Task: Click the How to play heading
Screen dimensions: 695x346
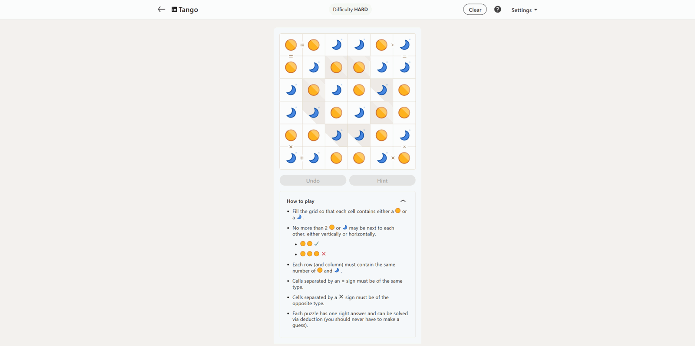Action: tap(300, 201)
